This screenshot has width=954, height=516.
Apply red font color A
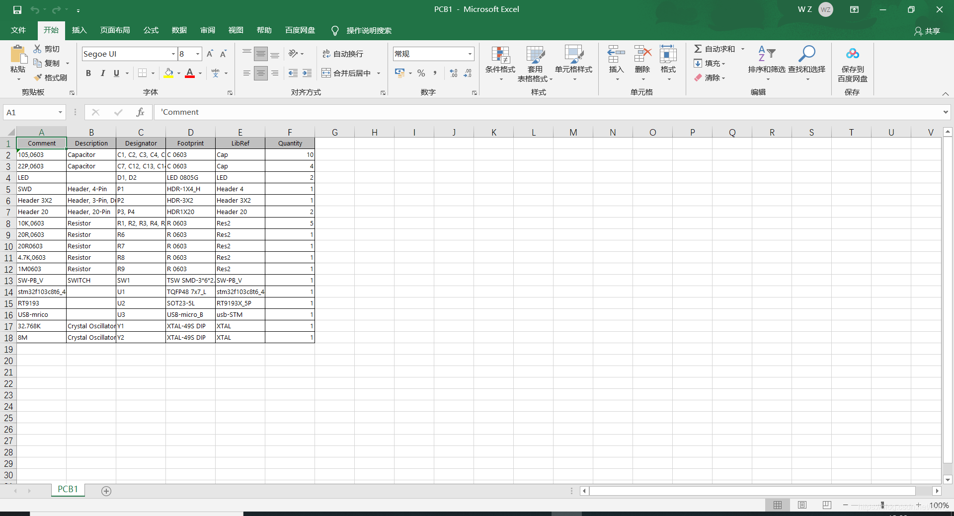pyautogui.click(x=190, y=73)
